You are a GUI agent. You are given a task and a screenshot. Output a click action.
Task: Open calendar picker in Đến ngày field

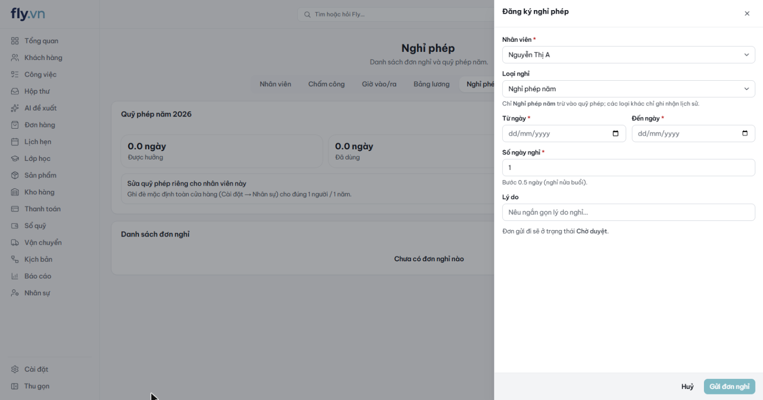(x=745, y=134)
